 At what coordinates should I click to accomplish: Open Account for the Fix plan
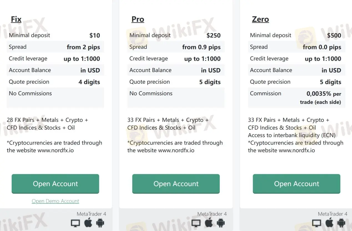click(55, 184)
